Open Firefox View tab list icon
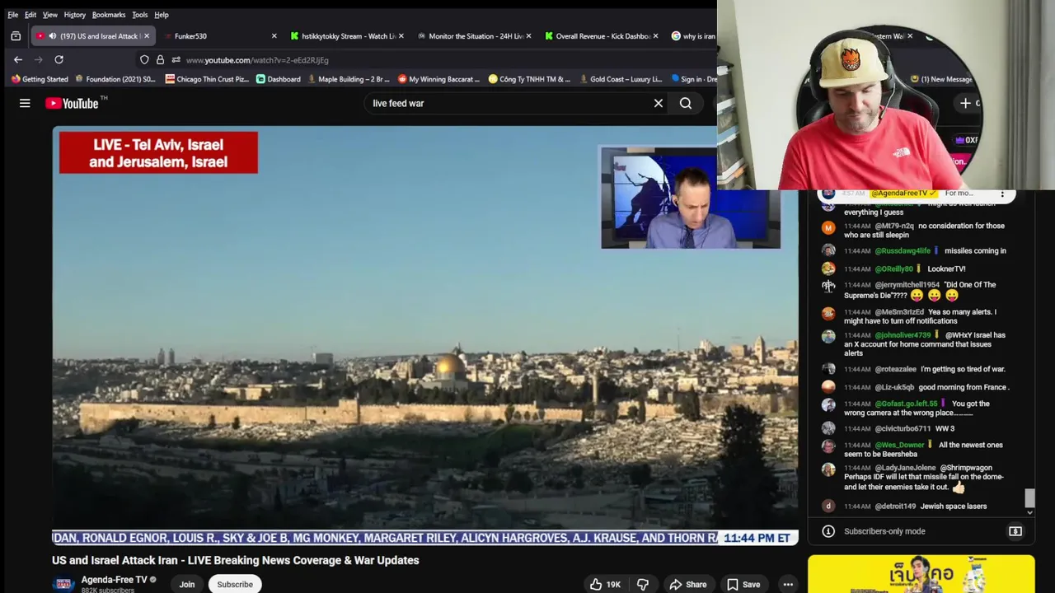Image resolution: width=1055 pixels, height=593 pixels. (16, 36)
